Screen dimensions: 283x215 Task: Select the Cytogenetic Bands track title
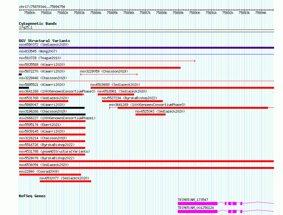pyautogui.click(x=38, y=24)
